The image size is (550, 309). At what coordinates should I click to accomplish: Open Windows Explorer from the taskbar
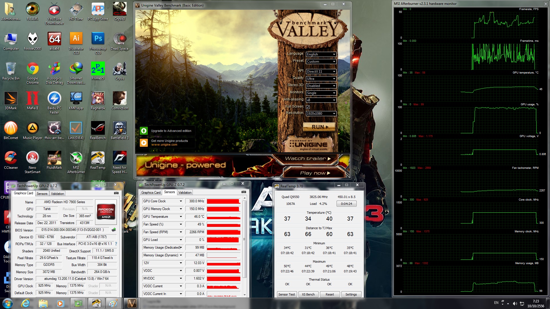[43, 303]
